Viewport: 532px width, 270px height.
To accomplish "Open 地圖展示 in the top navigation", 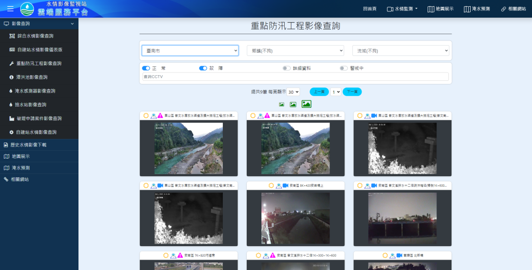I will (x=441, y=9).
